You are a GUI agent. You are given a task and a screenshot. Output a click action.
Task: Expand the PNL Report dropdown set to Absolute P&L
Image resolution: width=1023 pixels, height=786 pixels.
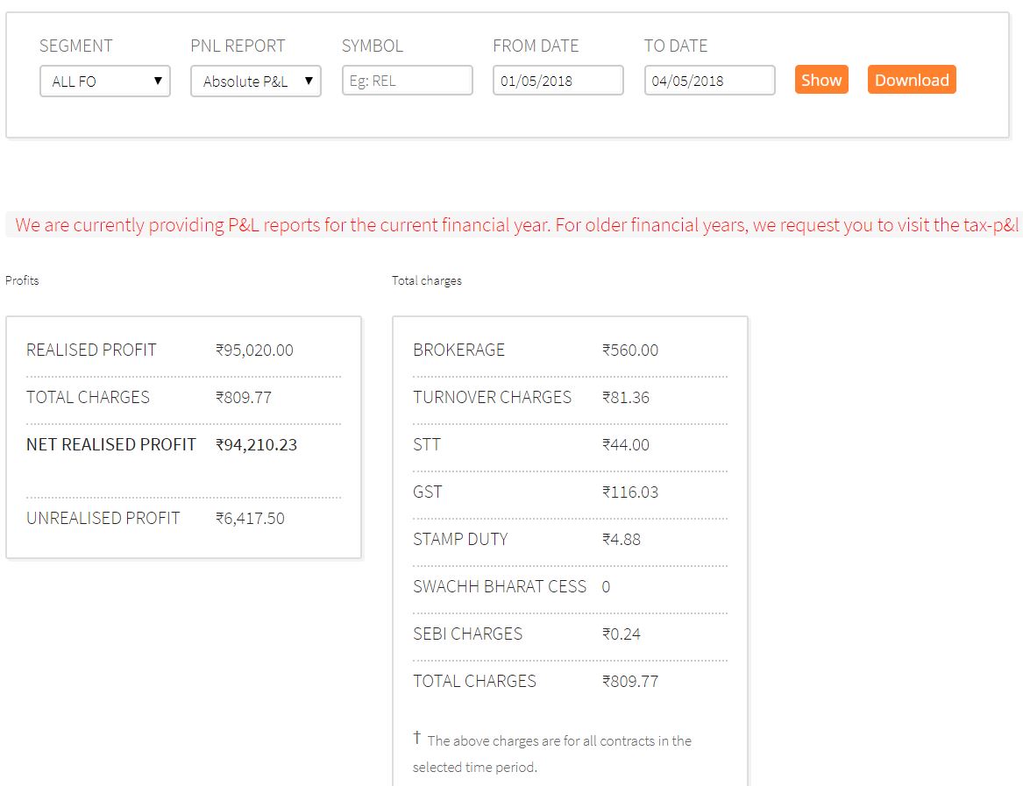point(255,81)
